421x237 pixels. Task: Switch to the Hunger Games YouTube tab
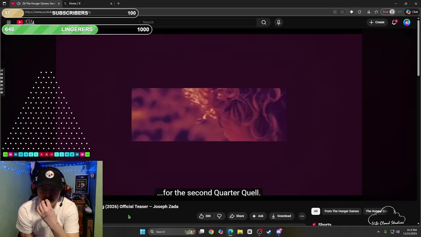tap(36, 4)
